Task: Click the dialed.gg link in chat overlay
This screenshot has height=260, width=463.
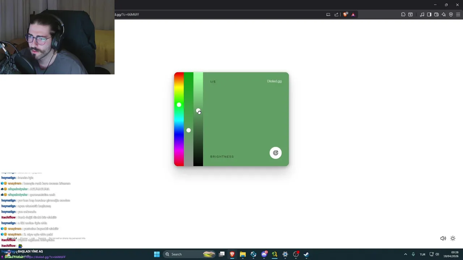Action: [46, 257]
